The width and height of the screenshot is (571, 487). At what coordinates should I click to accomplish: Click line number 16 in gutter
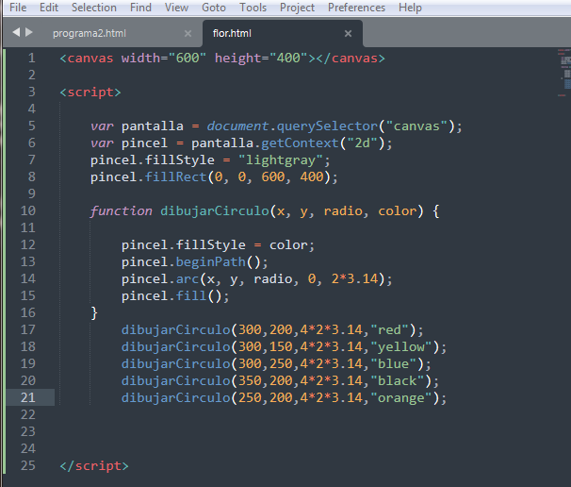pos(28,312)
